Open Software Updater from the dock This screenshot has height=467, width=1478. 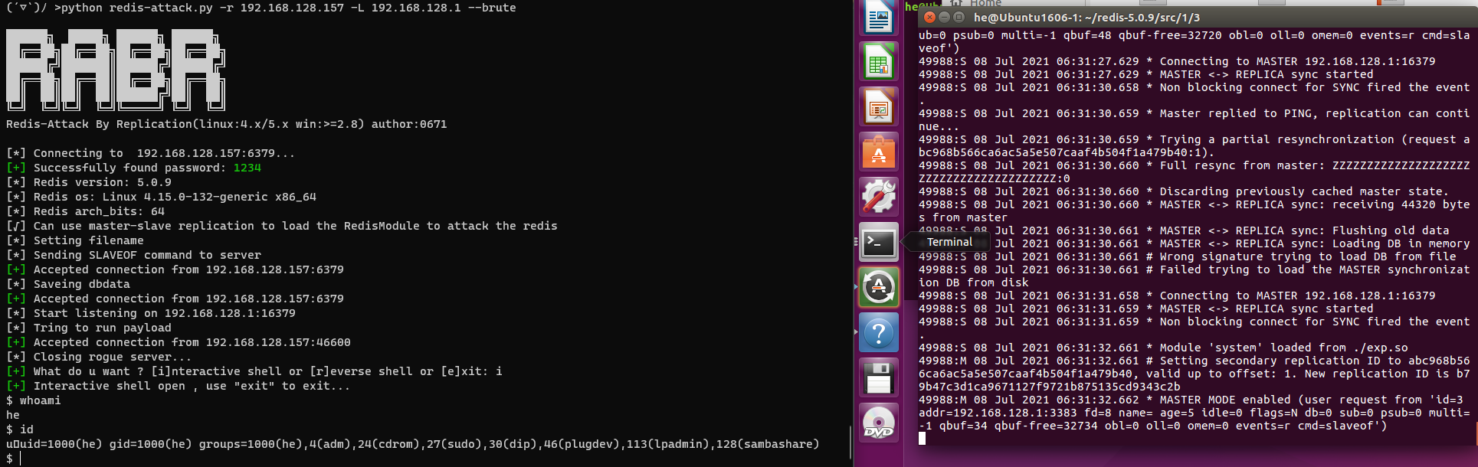click(879, 287)
